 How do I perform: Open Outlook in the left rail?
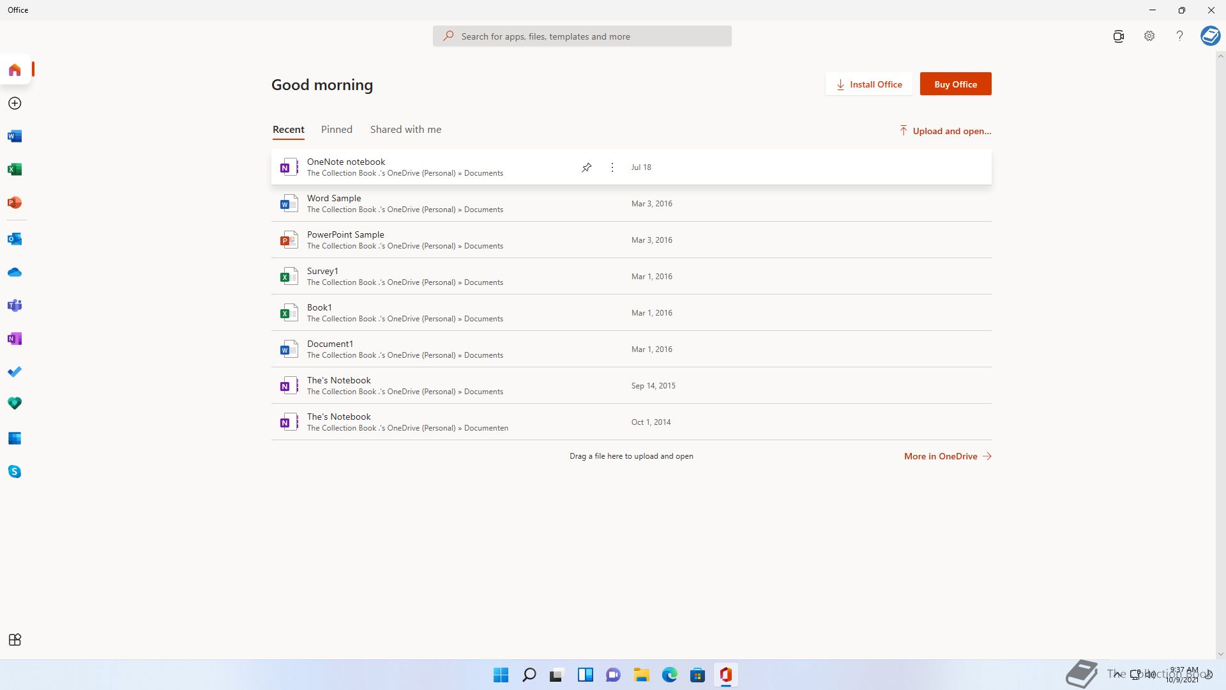(x=15, y=239)
